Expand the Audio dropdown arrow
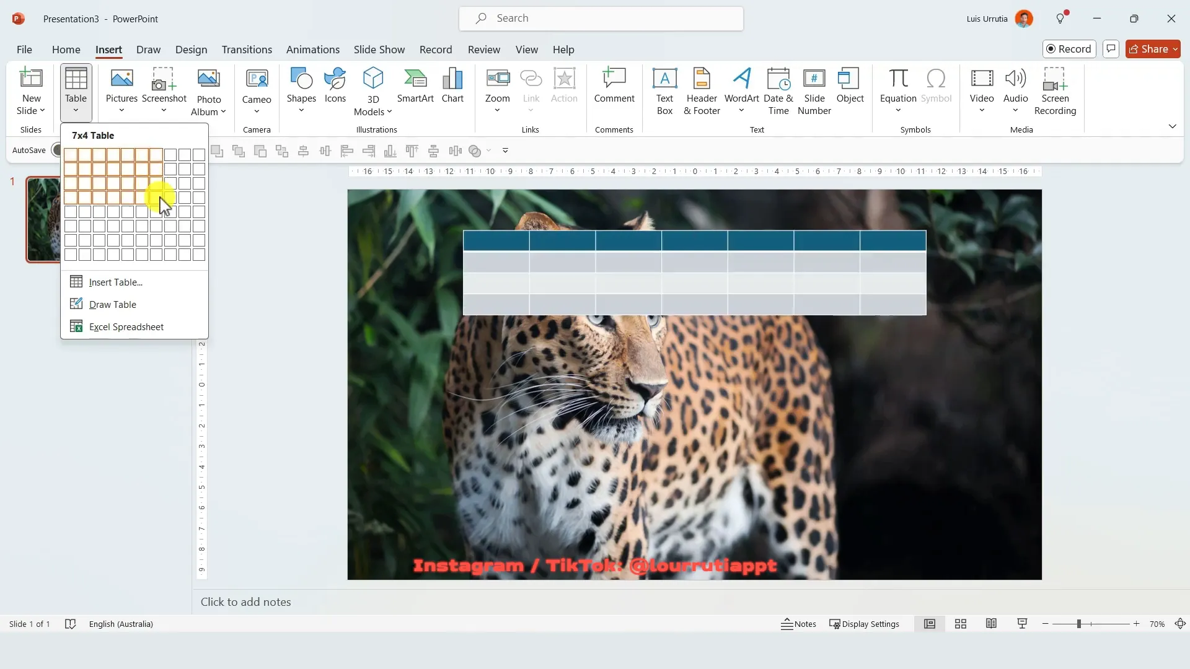 coord(1015,111)
